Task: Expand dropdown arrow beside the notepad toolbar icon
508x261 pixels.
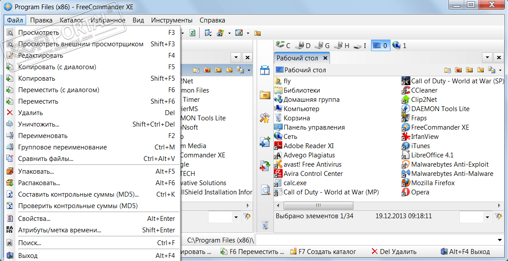Action: click(x=248, y=33)
